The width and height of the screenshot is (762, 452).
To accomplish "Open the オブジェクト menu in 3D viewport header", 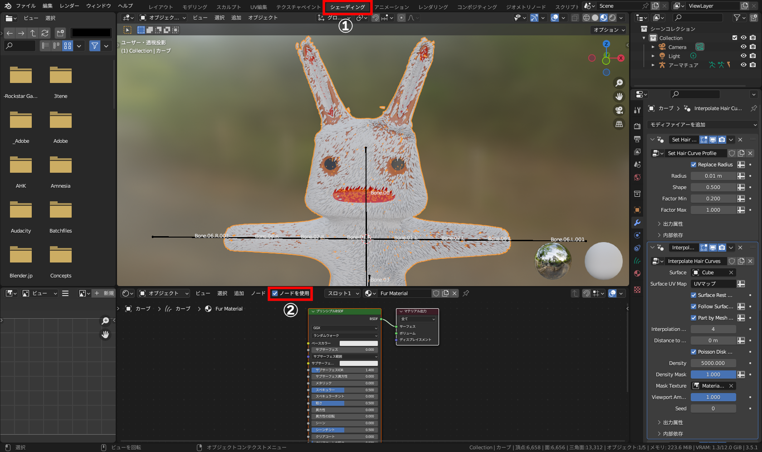I will pyautogui.click(x=263, y=18).
